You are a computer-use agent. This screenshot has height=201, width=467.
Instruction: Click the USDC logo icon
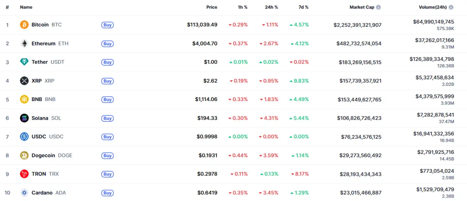[x=24, y=137]
